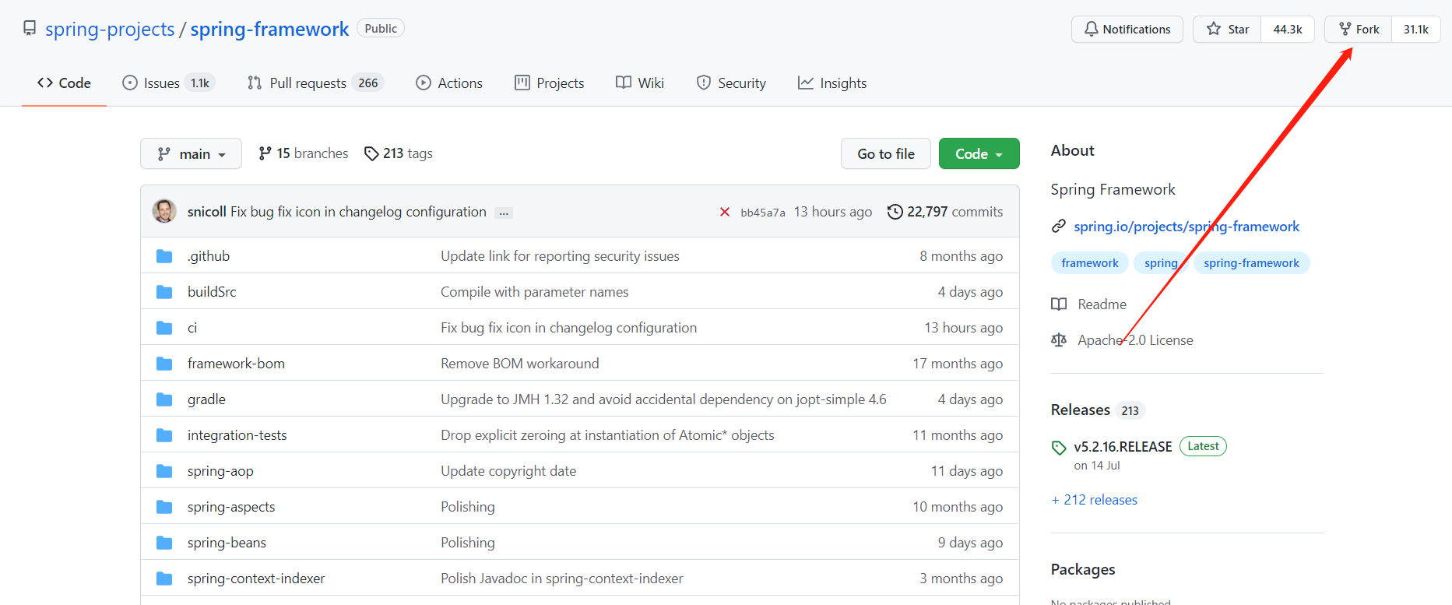1452x605 pixels.
Task: Open the ci folder name
Action: click(x=192, y=327)
